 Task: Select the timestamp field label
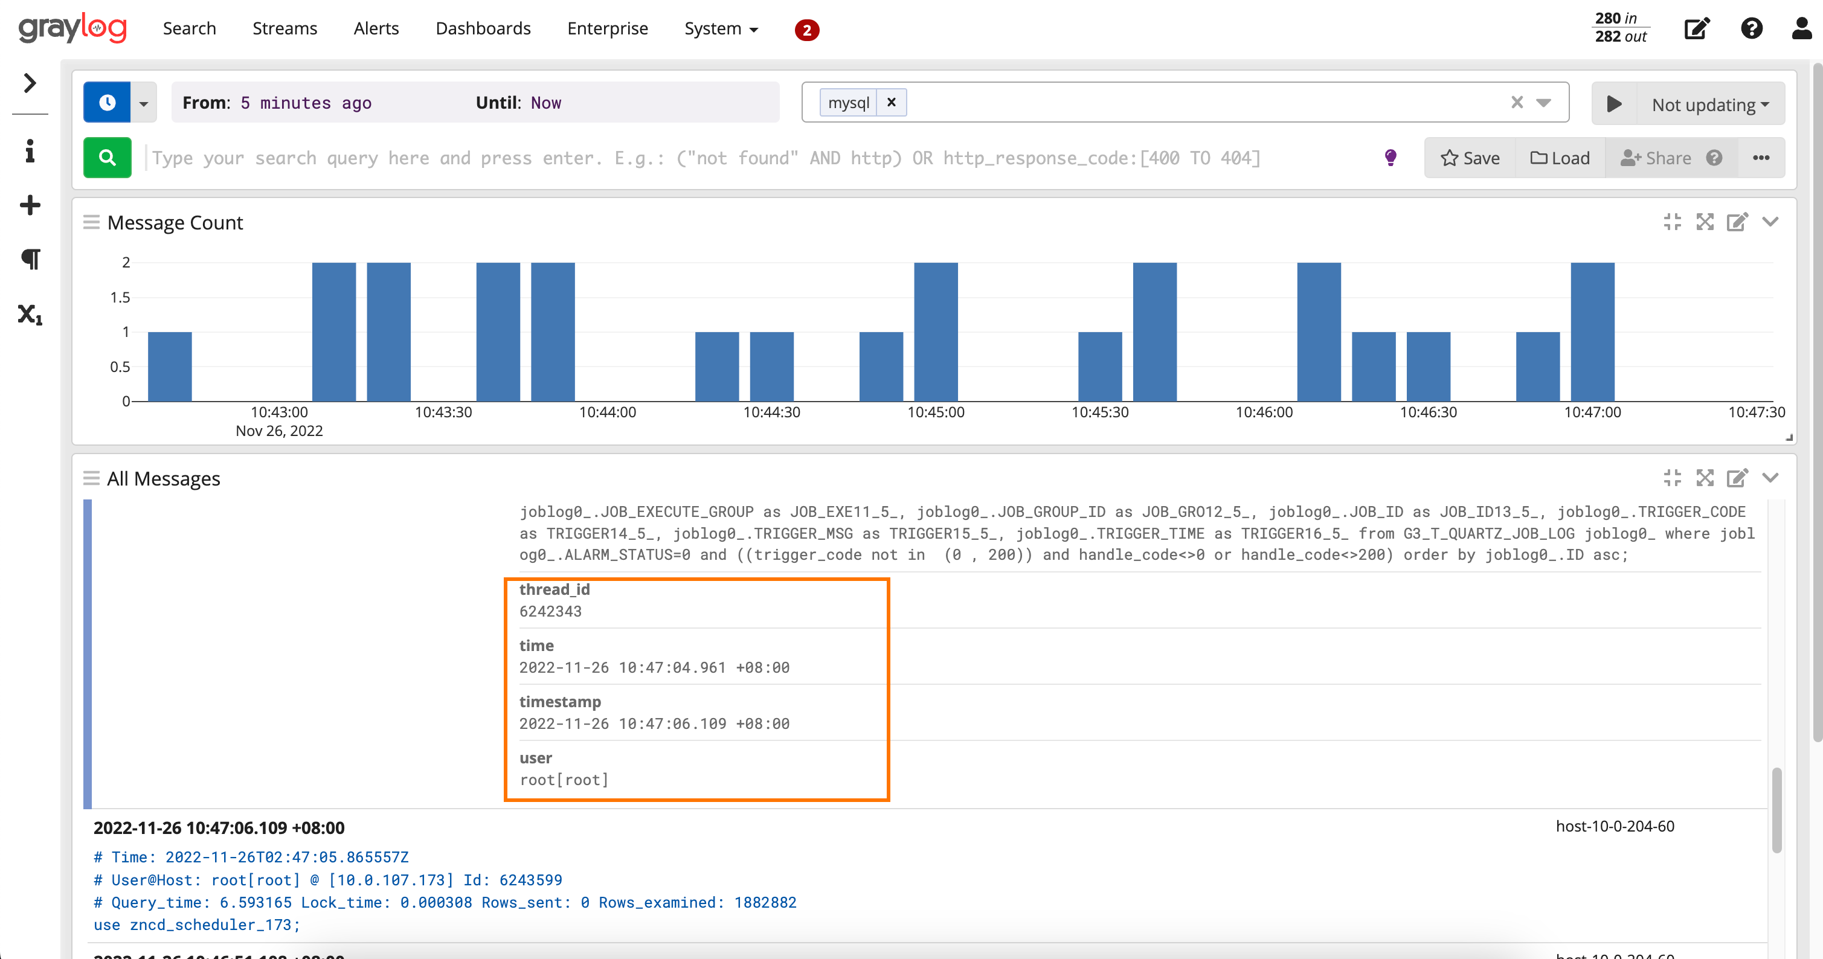click(x=560, y=701)
